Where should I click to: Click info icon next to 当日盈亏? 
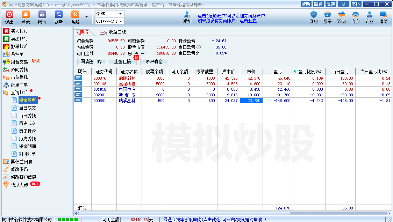(199, 47)
